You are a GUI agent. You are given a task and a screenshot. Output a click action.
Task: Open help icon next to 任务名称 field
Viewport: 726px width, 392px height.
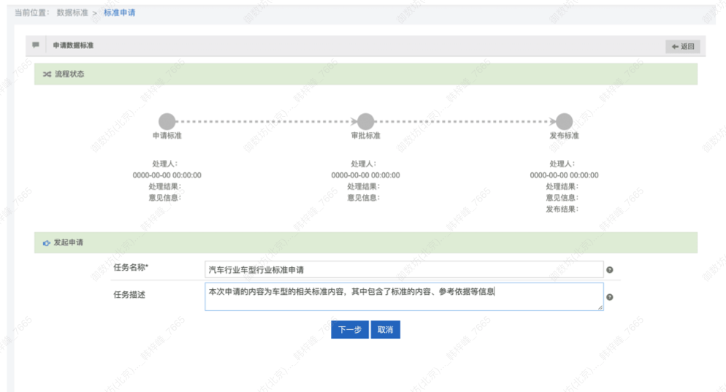pos(610,270)
